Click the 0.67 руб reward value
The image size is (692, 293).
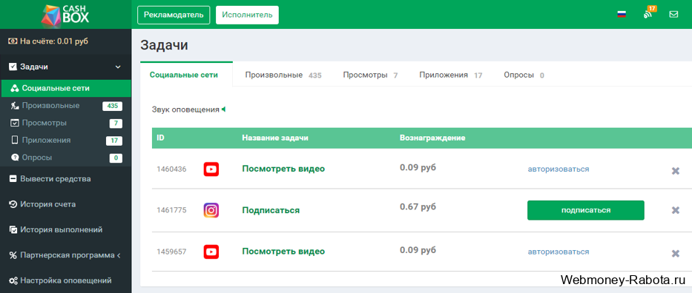(x=418, y=206)
